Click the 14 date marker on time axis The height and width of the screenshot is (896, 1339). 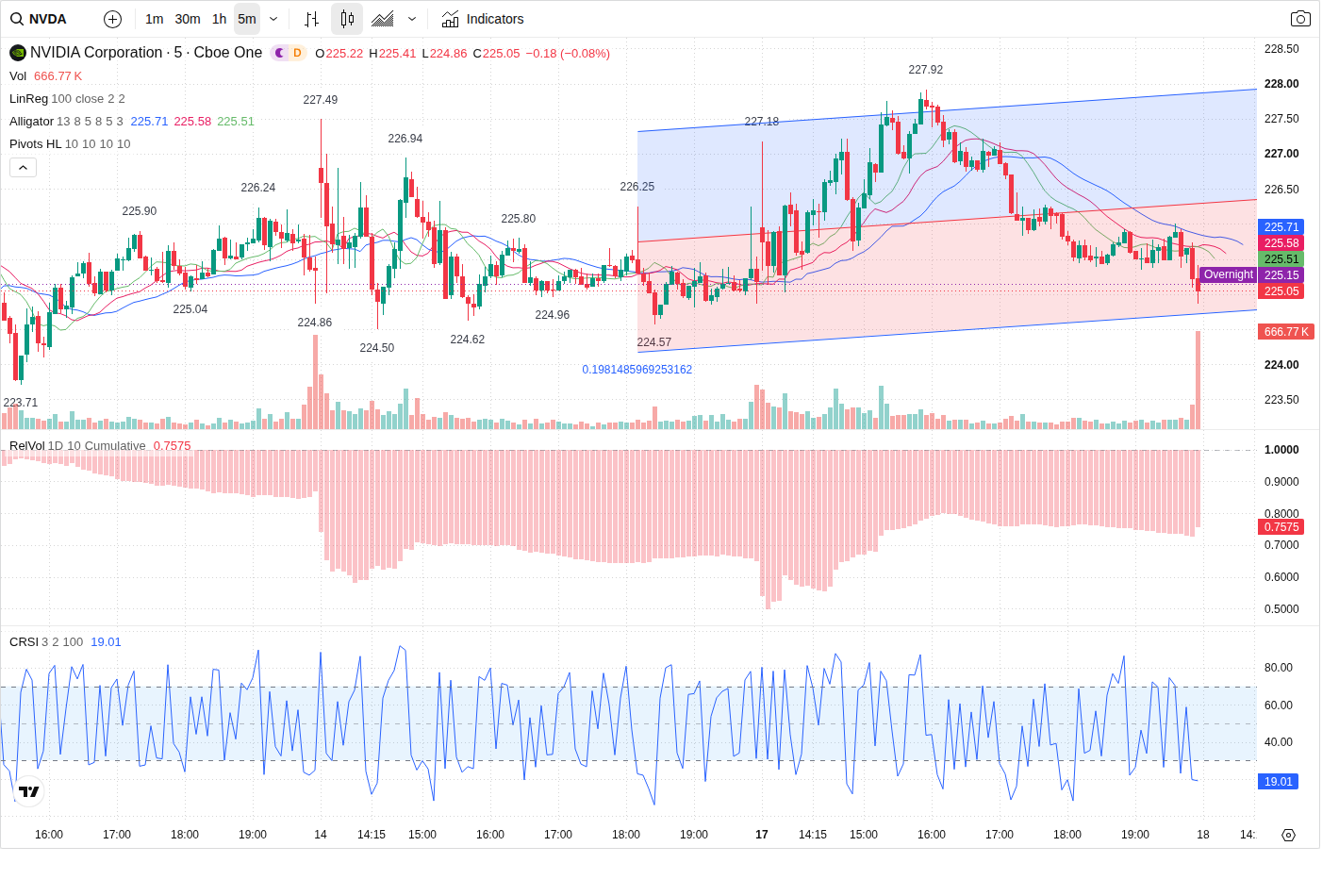click(x=321, y=835)
